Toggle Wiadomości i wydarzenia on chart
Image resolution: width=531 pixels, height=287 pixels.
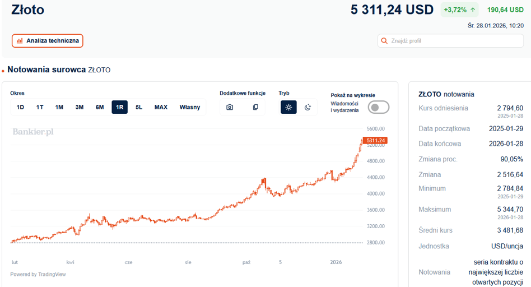click(x=378, y=108)
